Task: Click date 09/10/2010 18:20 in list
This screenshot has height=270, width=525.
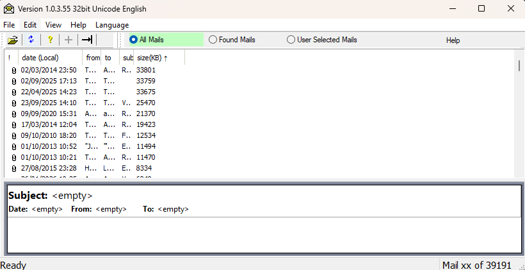Action: [x=49, y=135]
